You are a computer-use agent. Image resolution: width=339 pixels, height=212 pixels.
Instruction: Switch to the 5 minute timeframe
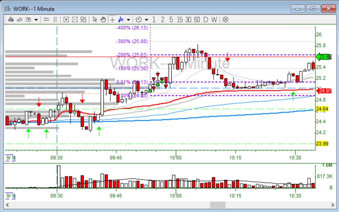[171, 19]
